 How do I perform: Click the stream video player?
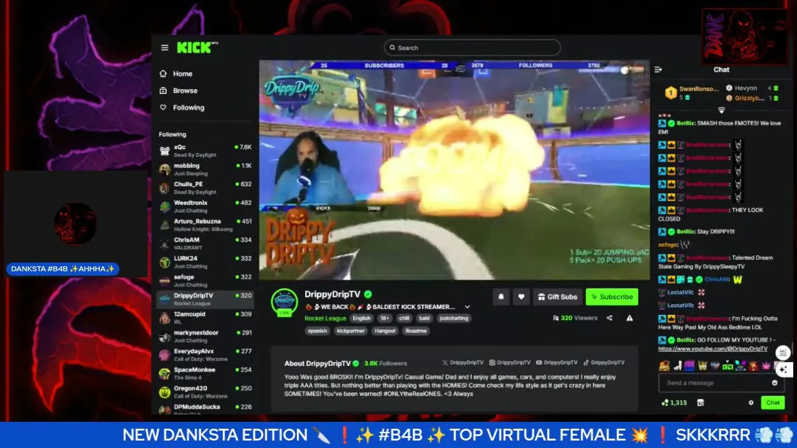pyautogui.click(x=455, y=170)
